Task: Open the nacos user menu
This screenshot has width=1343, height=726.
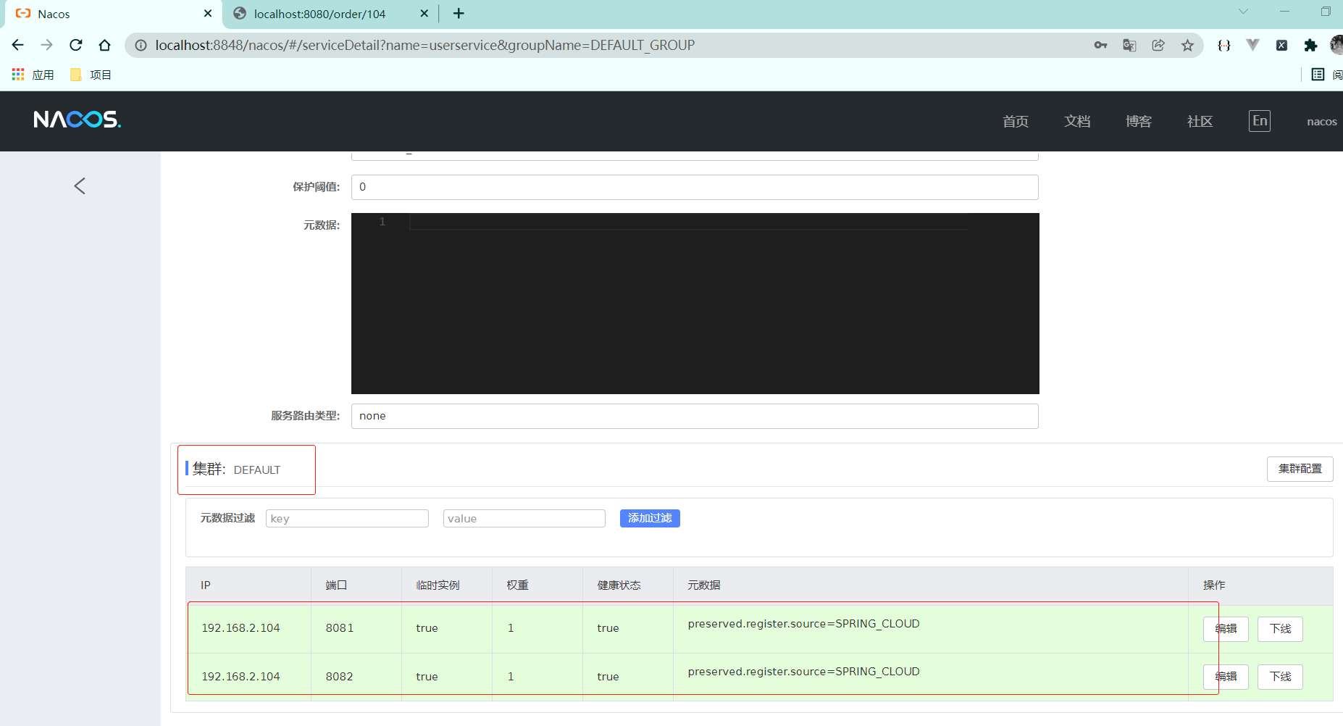Action: [x=1321, y=122]
